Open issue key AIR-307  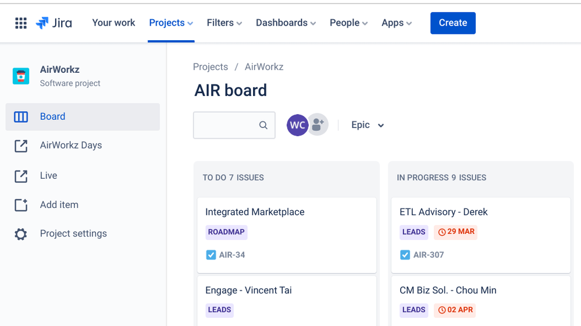point(429,255)
